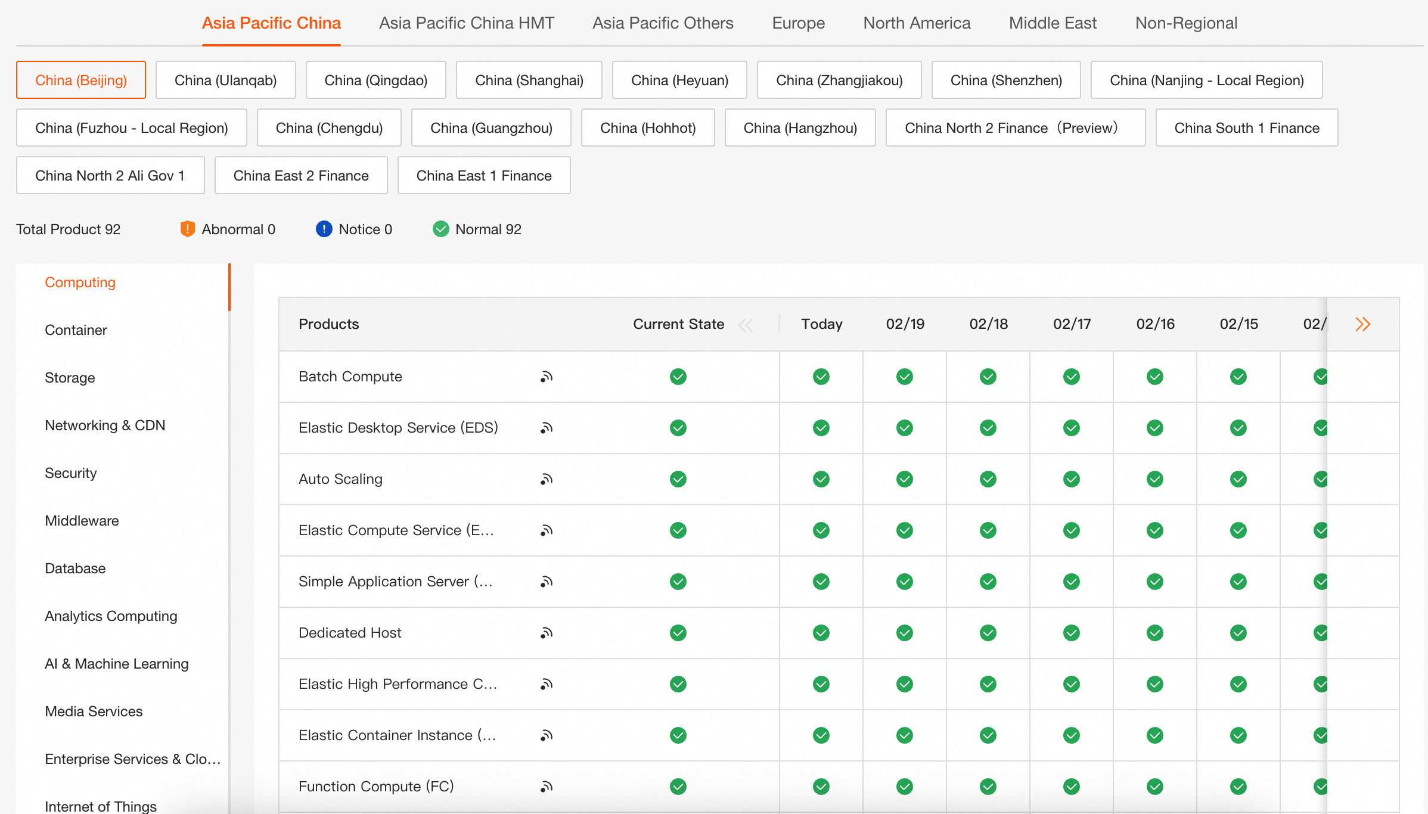Open the Analytics Computing category
1428x814 pixels.
(111, 616)
